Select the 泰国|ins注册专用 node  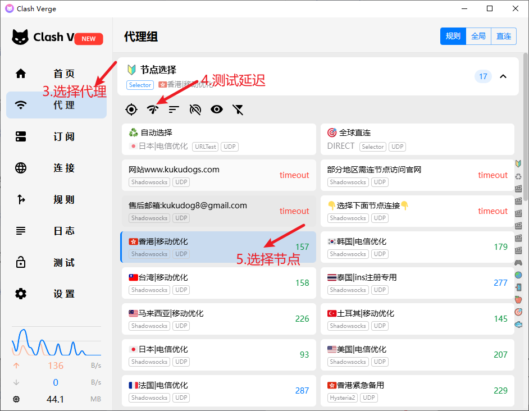[x=417, y=283]
